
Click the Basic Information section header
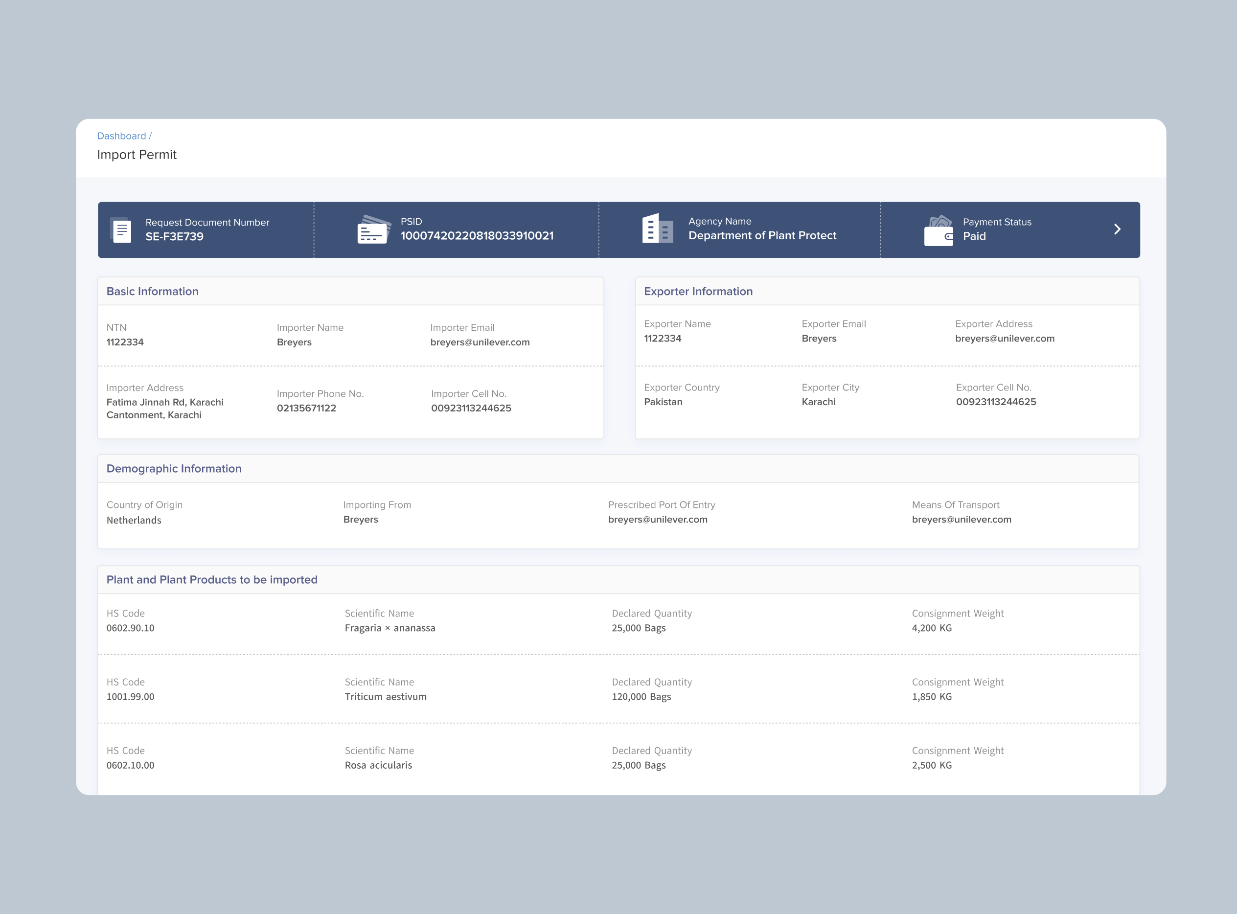coord(152,292)
